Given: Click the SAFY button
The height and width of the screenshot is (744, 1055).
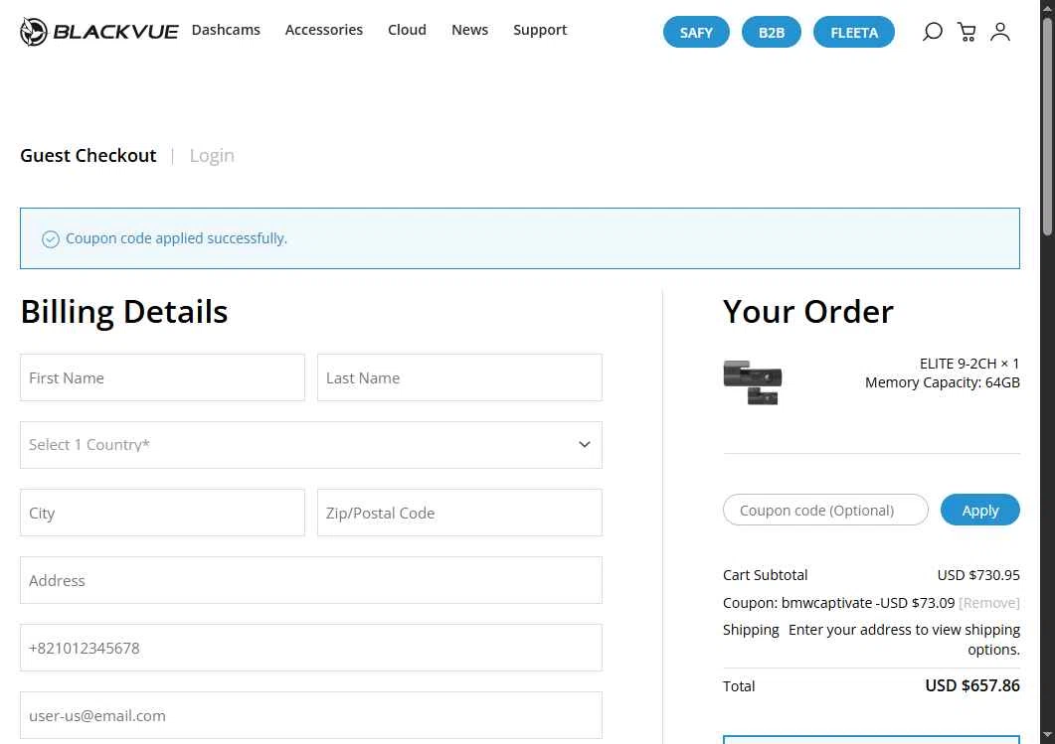Looking at the screenshot, I should [x=696, y=32].
